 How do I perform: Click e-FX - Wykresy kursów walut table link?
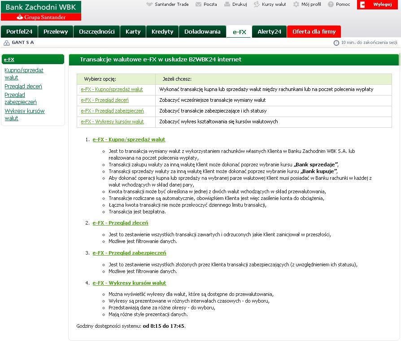coord(112,122)
